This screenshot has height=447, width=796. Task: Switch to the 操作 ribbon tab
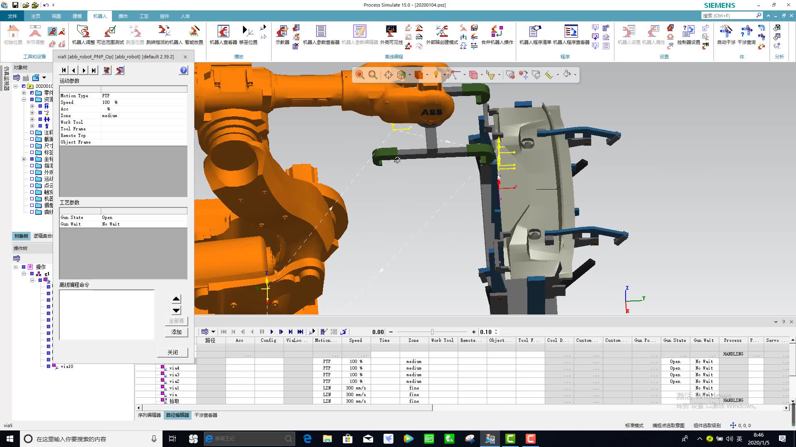[x=123, y=16]
